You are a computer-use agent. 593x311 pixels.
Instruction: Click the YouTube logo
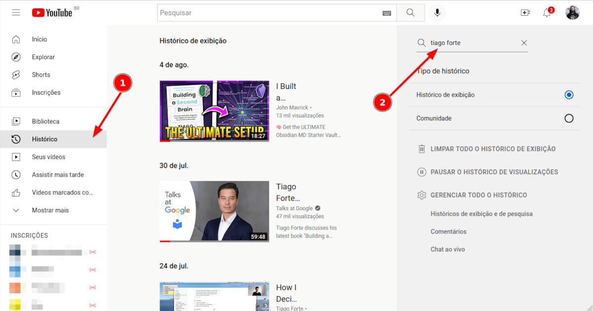pos(52,12)
